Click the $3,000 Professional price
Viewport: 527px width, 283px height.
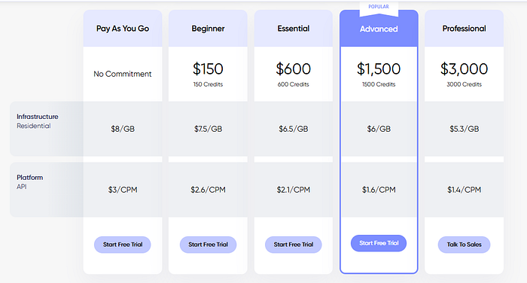[465, 68]
